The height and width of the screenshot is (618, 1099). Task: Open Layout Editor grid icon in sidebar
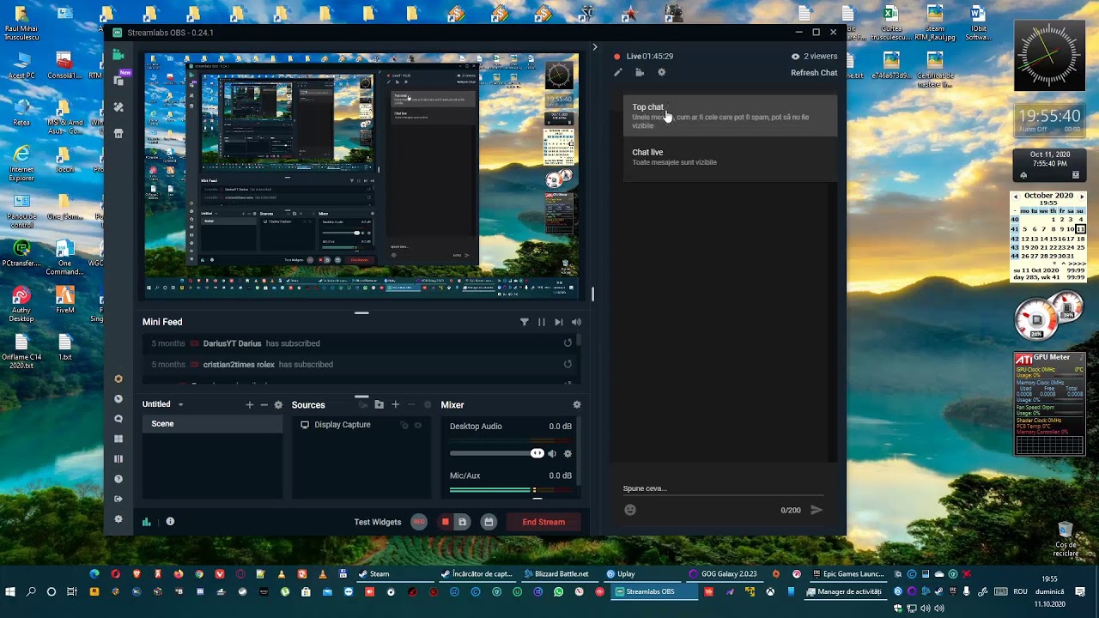(x=118, y=439)
